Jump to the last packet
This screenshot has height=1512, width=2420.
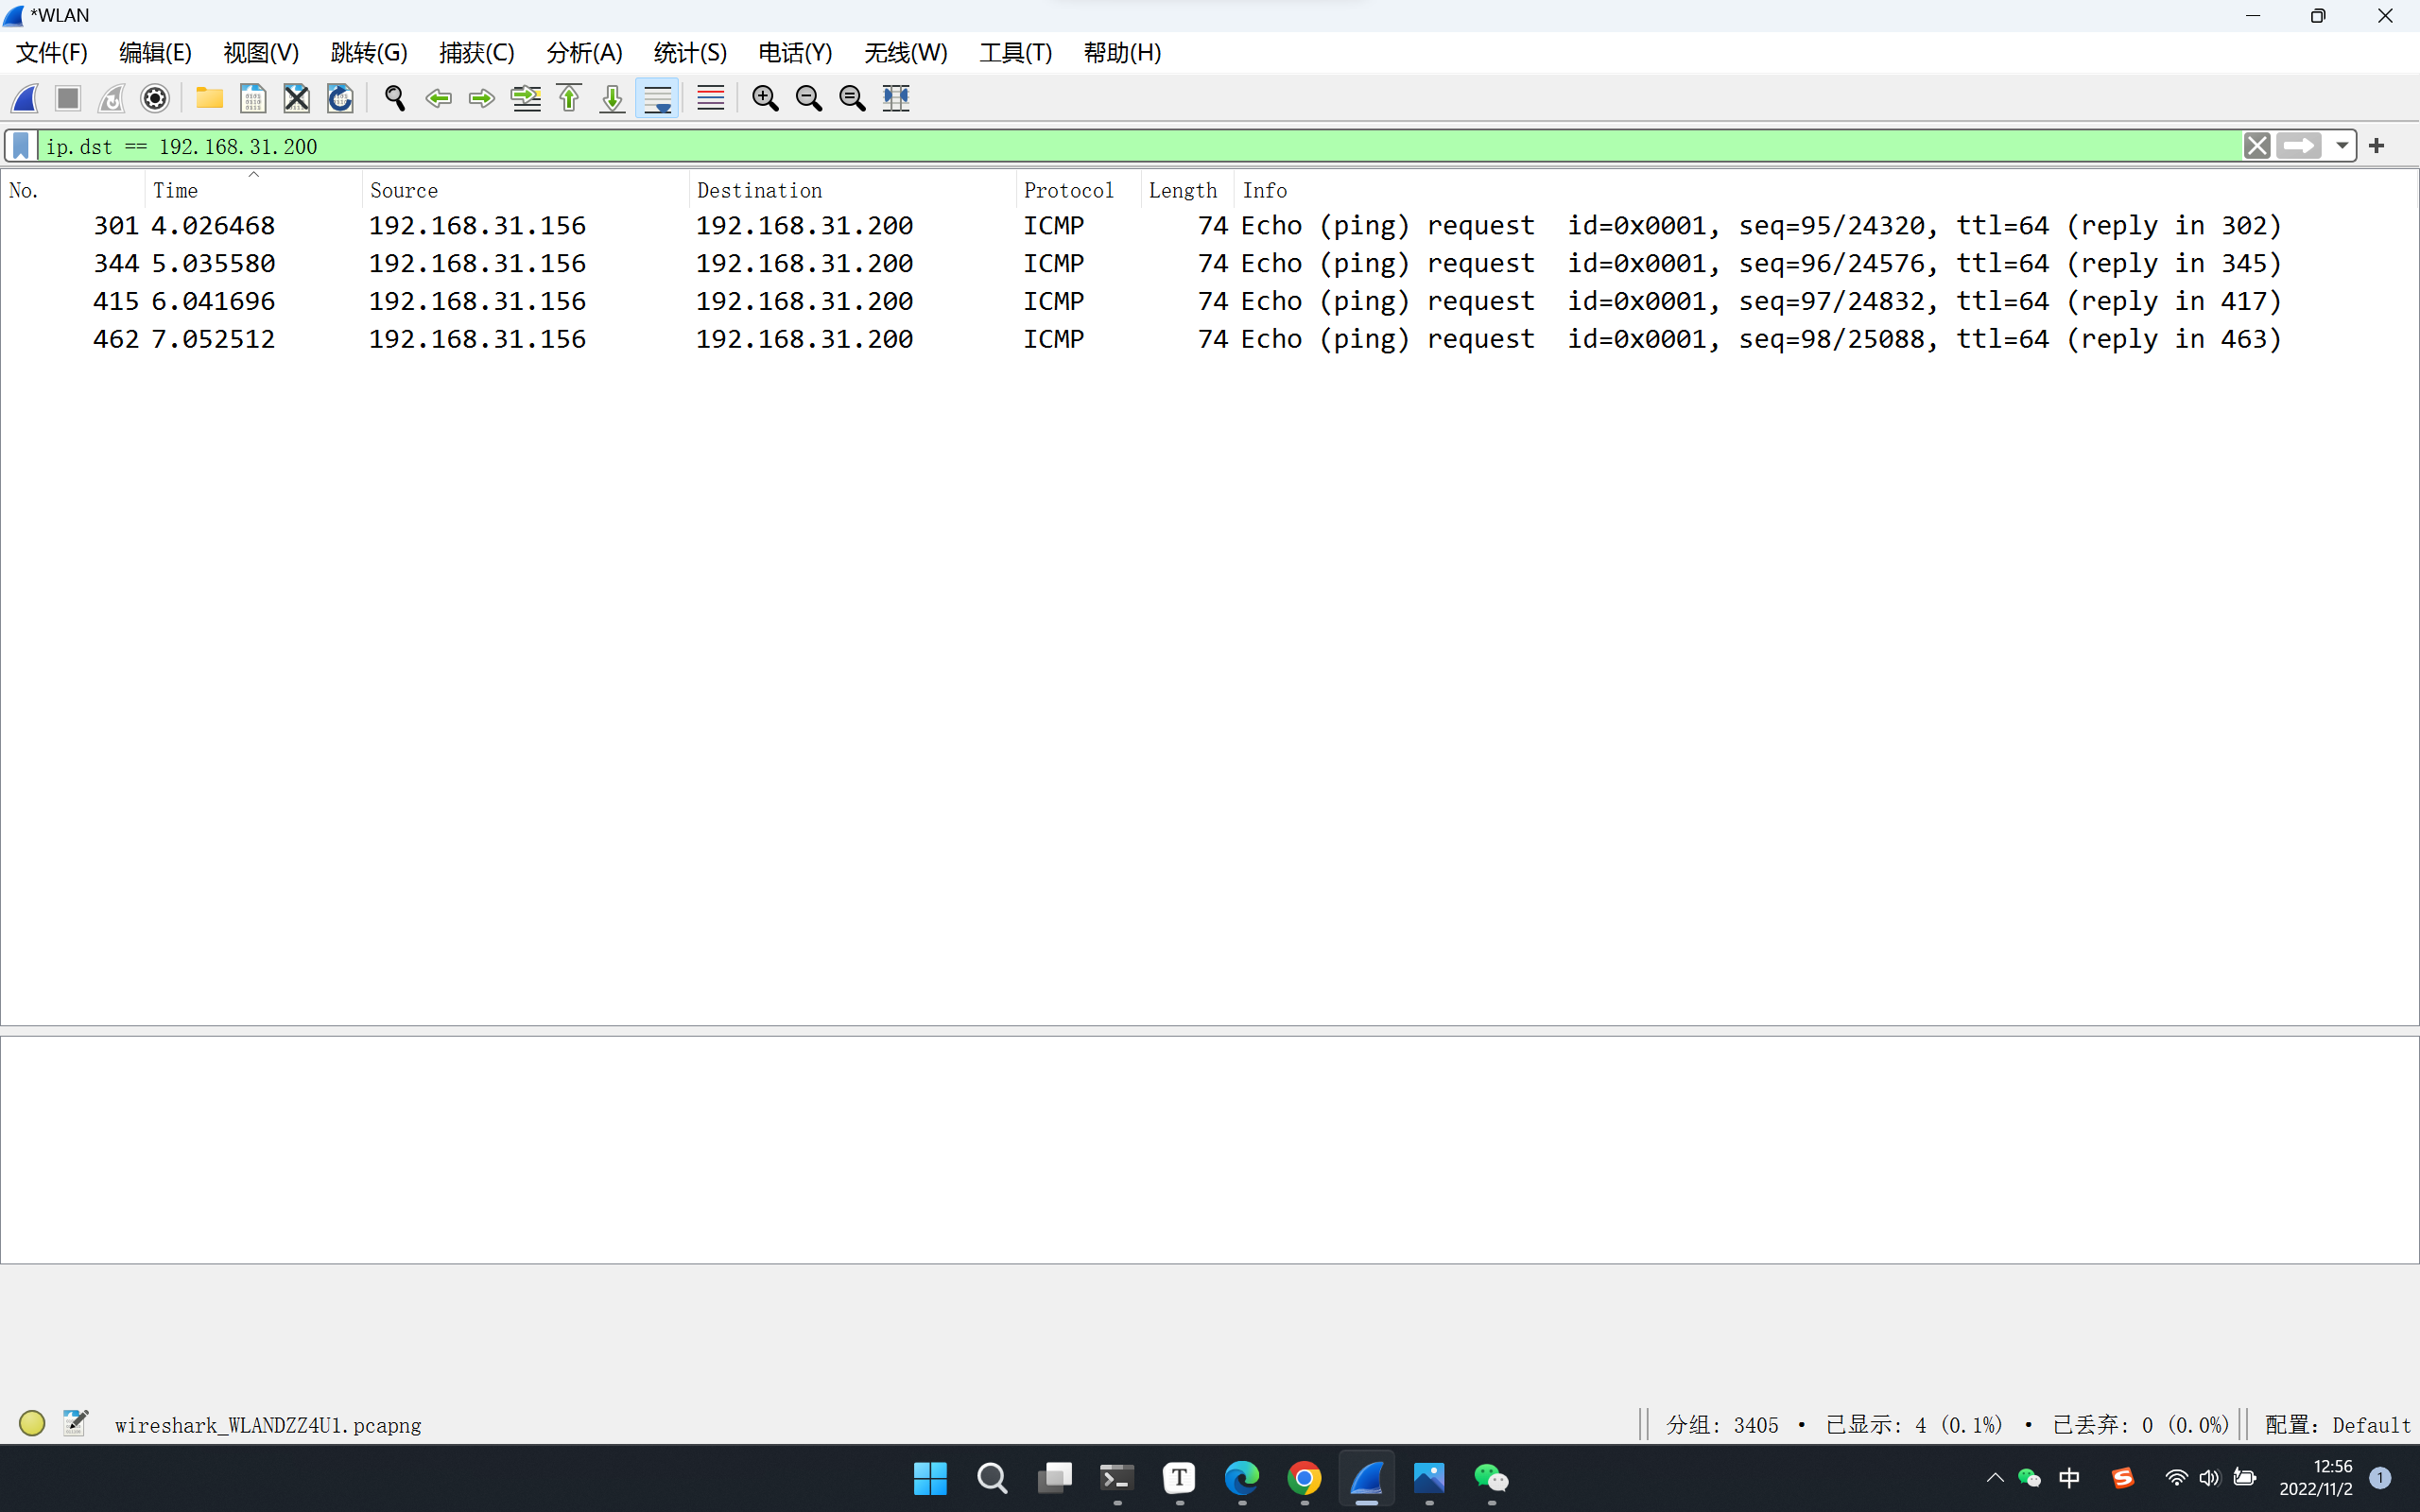(612, 98)
